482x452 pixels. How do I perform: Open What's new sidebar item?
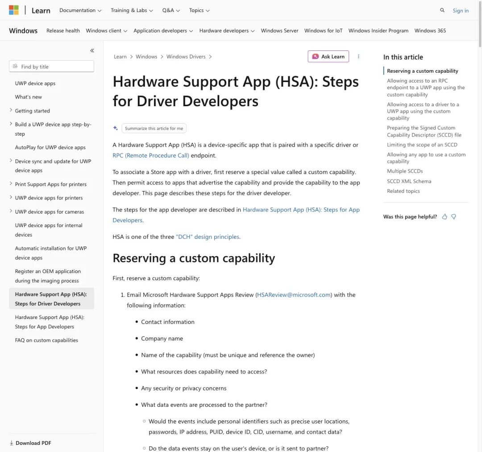point(28,97)
